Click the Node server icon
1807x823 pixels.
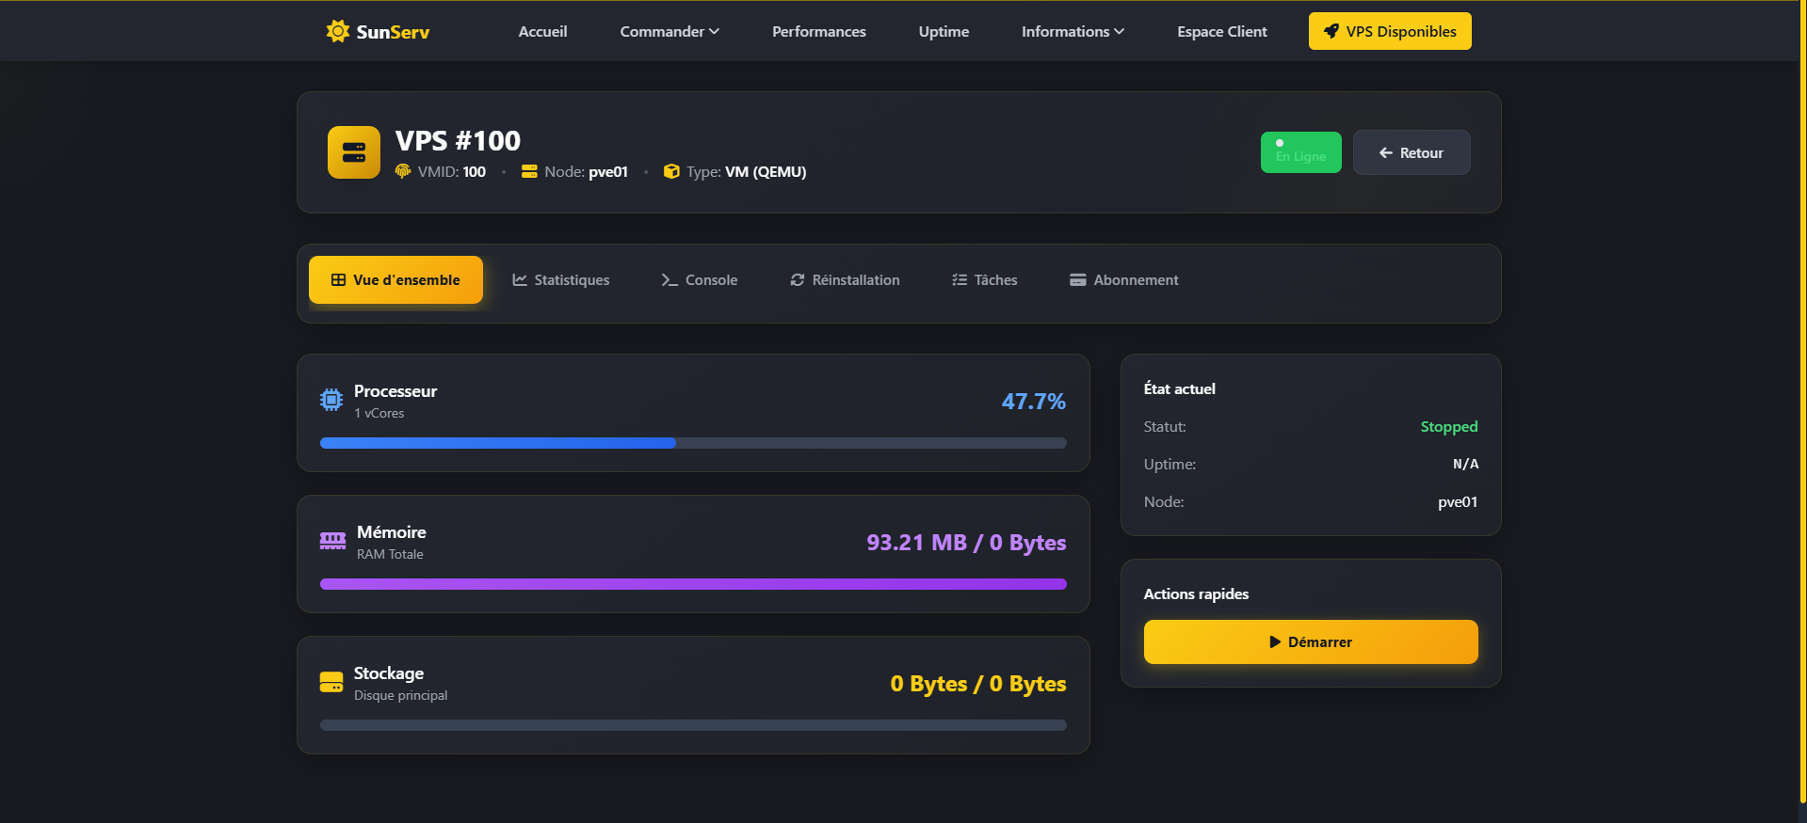pyautogui.click(x=529, y=171)
